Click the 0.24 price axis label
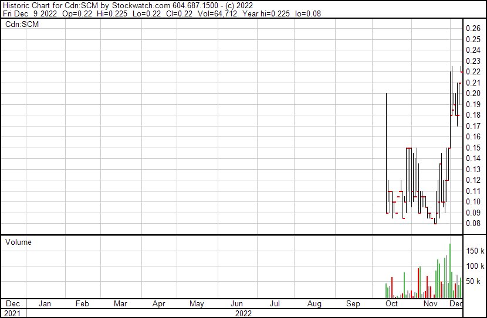This screenshot has width=487, height=318. coord(473,50)
